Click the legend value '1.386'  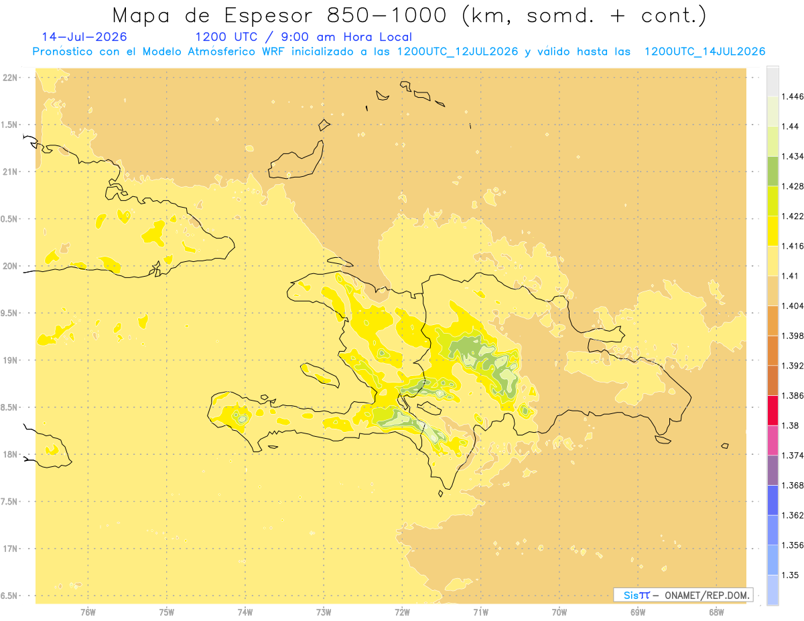(x=793, y=395)
